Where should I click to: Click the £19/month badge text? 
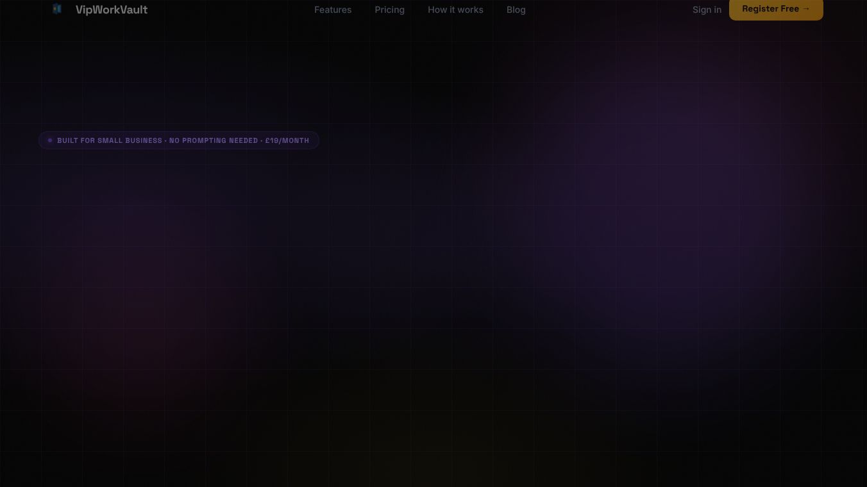(x=287, y=140)
